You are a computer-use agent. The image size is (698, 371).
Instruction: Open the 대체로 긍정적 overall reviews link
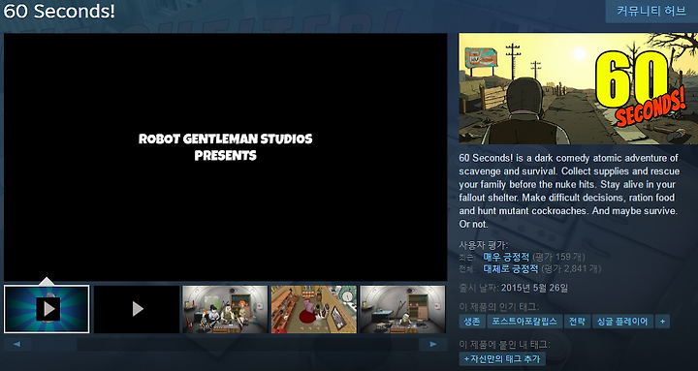tap(511, 268)
